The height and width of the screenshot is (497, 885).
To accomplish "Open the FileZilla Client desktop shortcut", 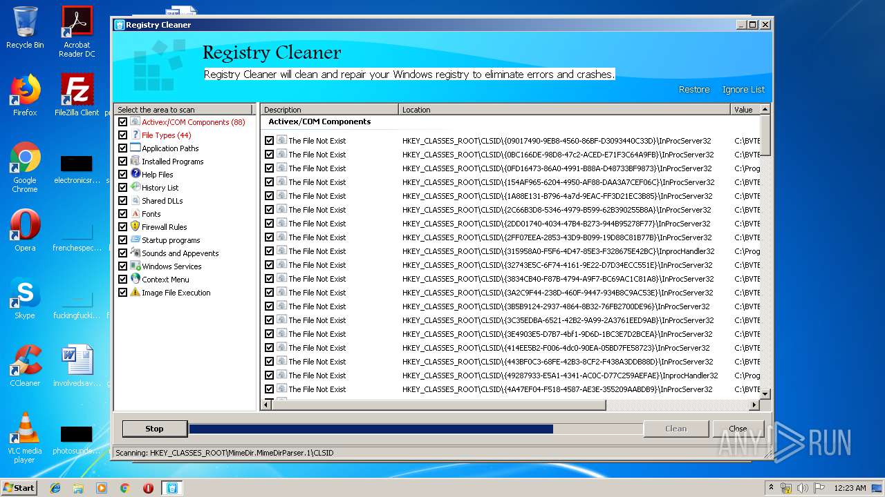I will pos(77,95).
